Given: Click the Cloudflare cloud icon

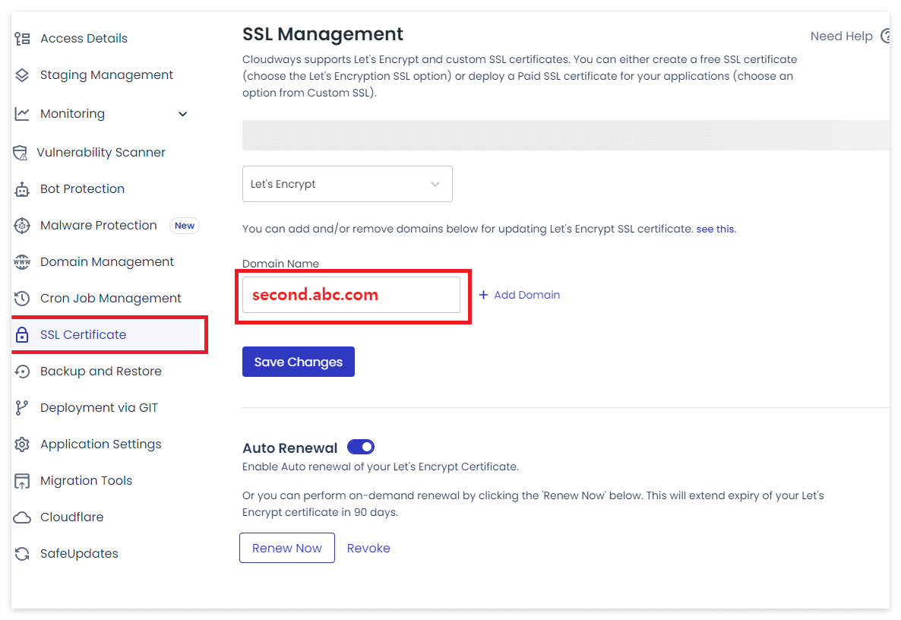Looking at the screenshot, I should (22, 517).
